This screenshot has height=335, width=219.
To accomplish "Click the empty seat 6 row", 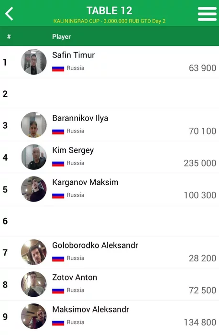I will coord(109,221).
